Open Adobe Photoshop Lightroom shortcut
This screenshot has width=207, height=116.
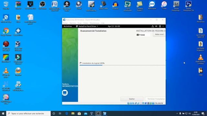(x=176, y=6)
